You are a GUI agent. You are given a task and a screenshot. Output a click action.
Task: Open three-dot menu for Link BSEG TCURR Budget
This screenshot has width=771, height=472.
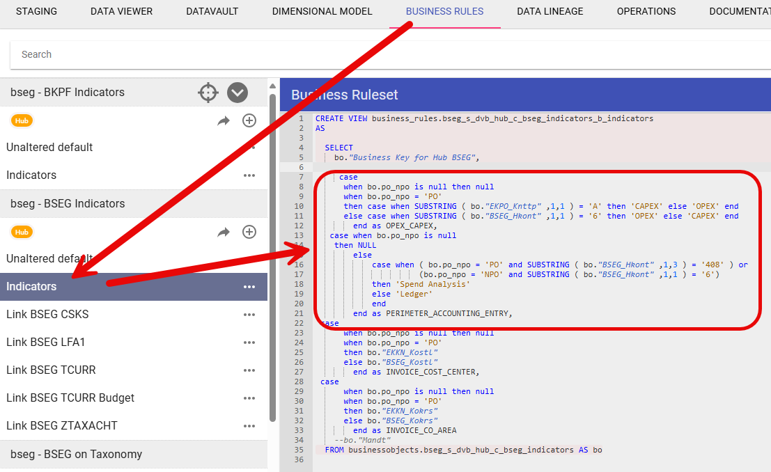[249, 398]
